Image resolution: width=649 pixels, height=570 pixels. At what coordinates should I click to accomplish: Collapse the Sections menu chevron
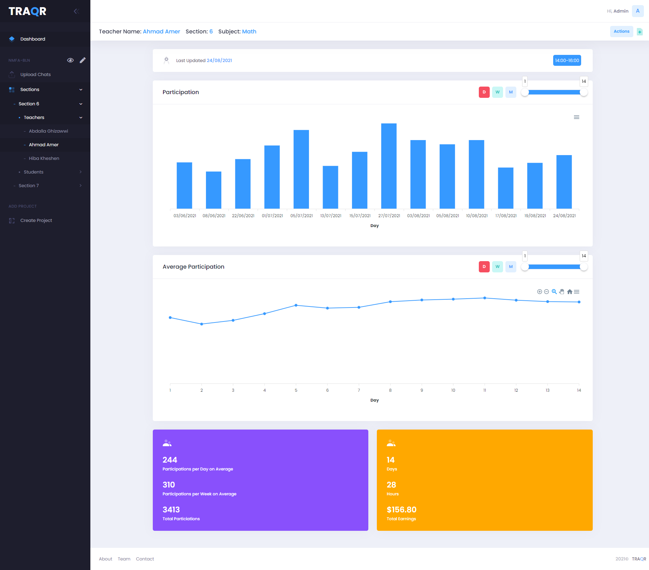81,90
